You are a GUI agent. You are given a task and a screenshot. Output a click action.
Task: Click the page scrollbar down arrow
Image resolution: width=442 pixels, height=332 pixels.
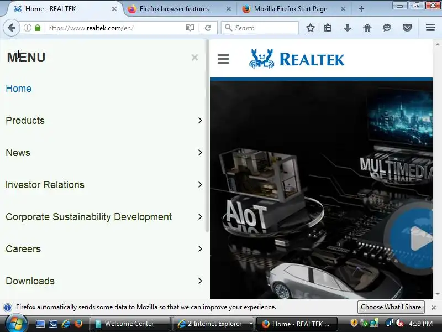coord(438,294)
